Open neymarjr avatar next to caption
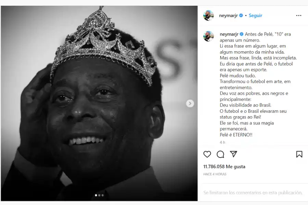Screen dimensions: 308x205 tap(208, 36)
